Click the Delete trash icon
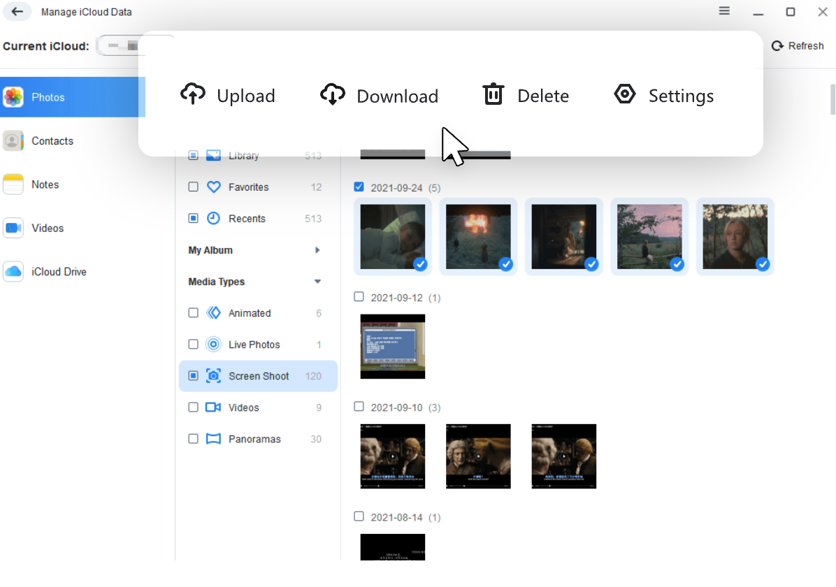The width and height of the screenshot is (836, 587). pyautogui.click(x=493, y=94)
